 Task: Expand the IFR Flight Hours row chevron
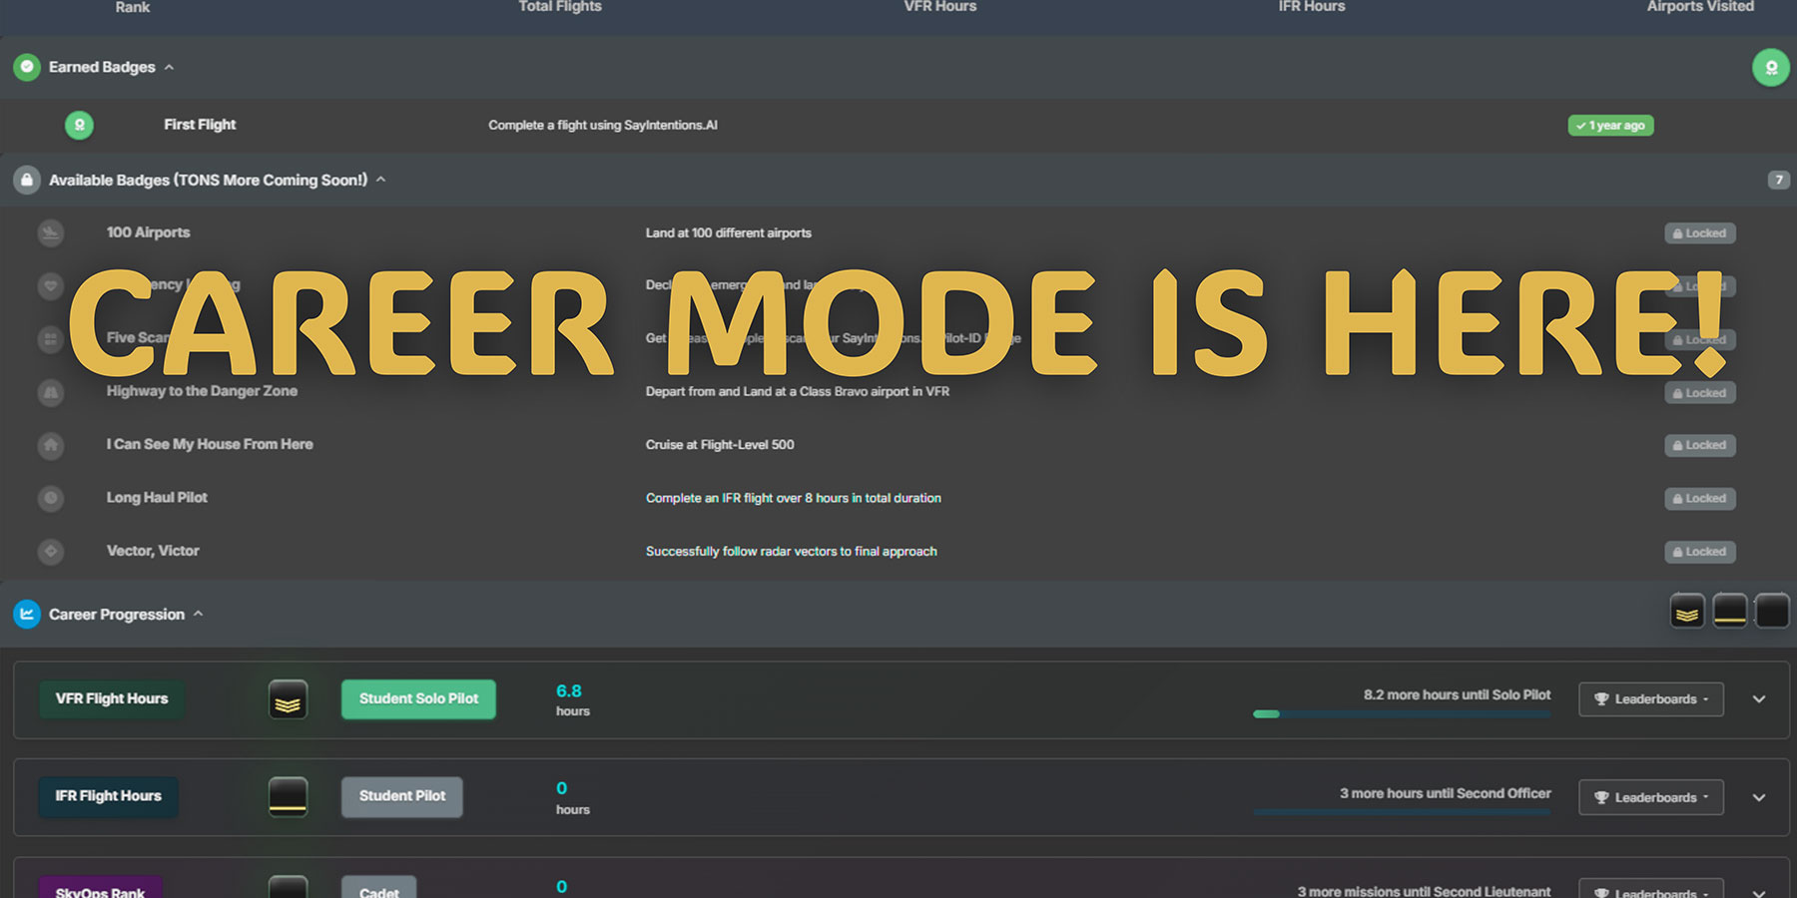tap(1759, 797)
